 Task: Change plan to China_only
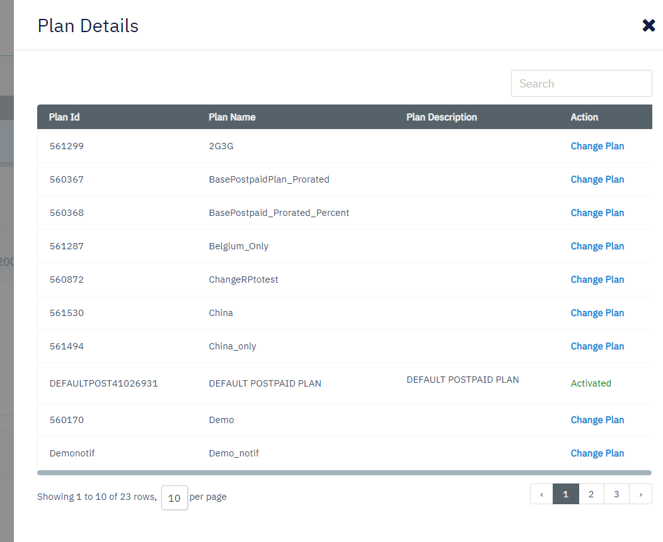pos(597,346)
